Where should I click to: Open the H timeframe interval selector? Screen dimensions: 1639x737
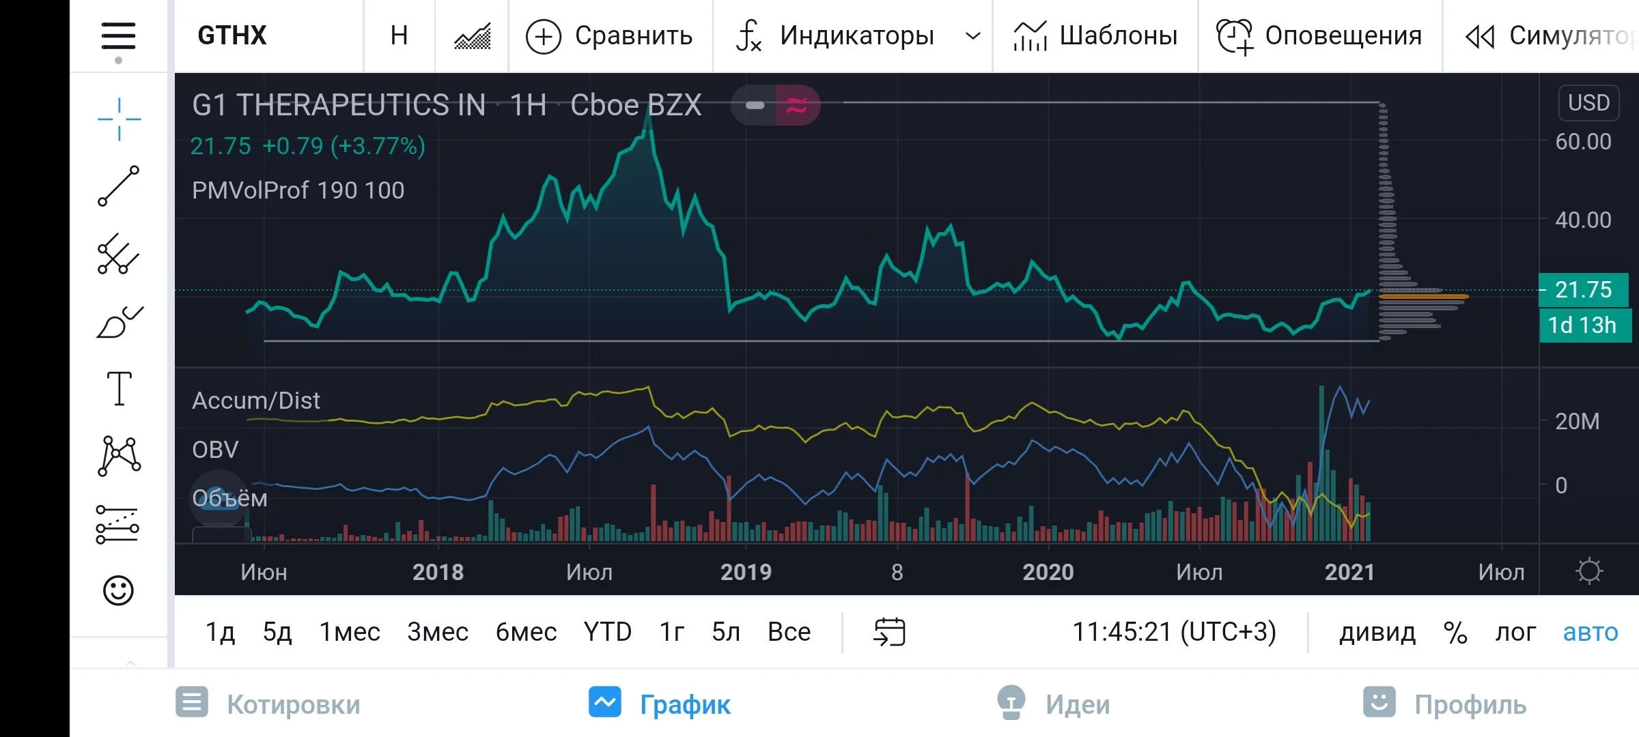(400, 35)
